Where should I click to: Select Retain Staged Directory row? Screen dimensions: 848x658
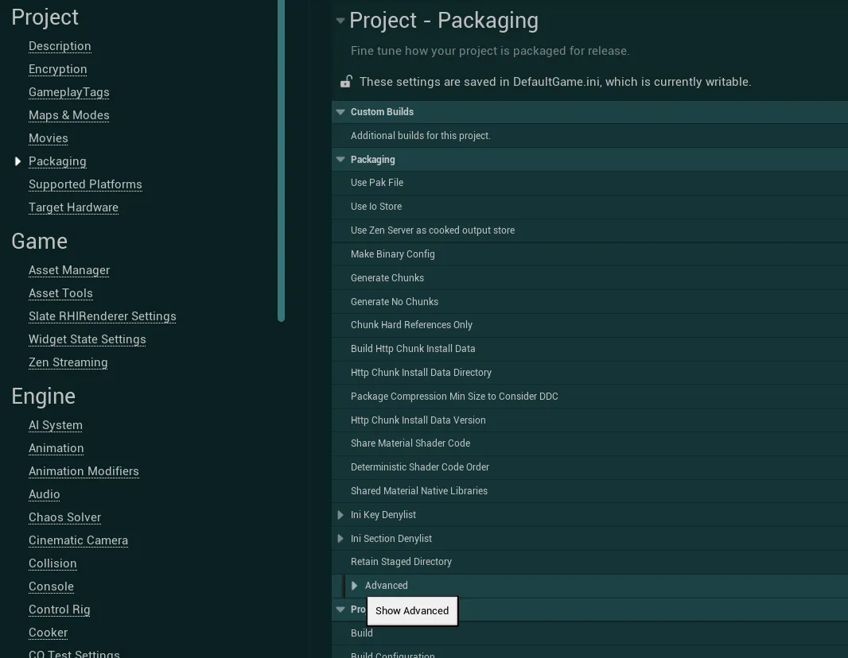[589, 562]
